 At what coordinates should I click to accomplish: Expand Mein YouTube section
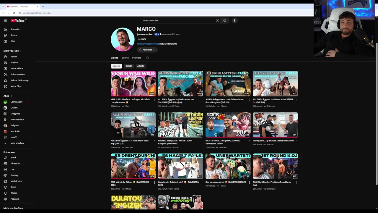[x=12, y=51]
